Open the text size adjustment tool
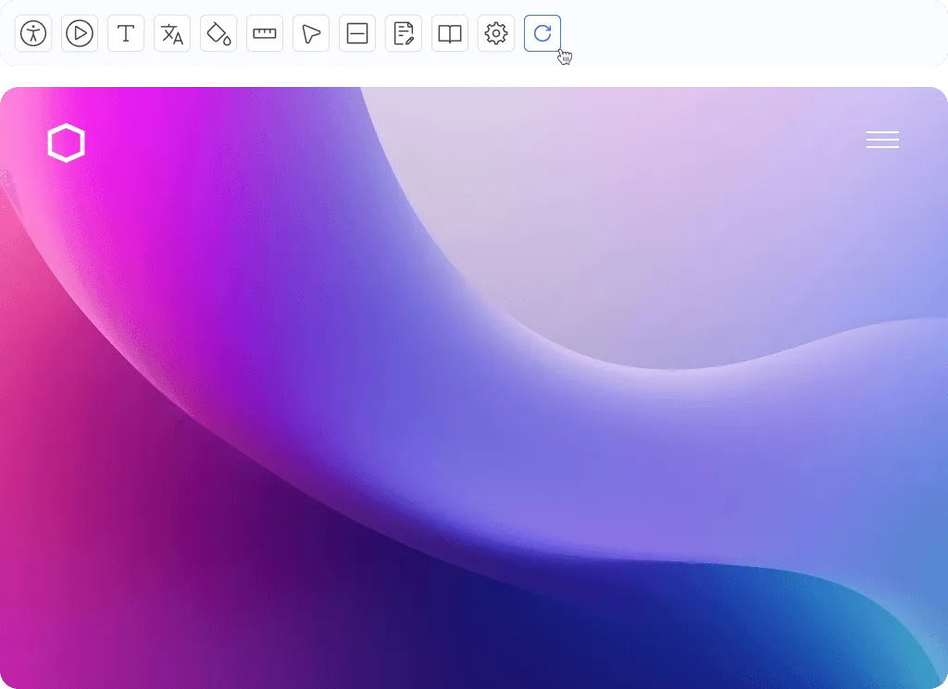This screenshot has height=689, width=948. click(125, 33)
